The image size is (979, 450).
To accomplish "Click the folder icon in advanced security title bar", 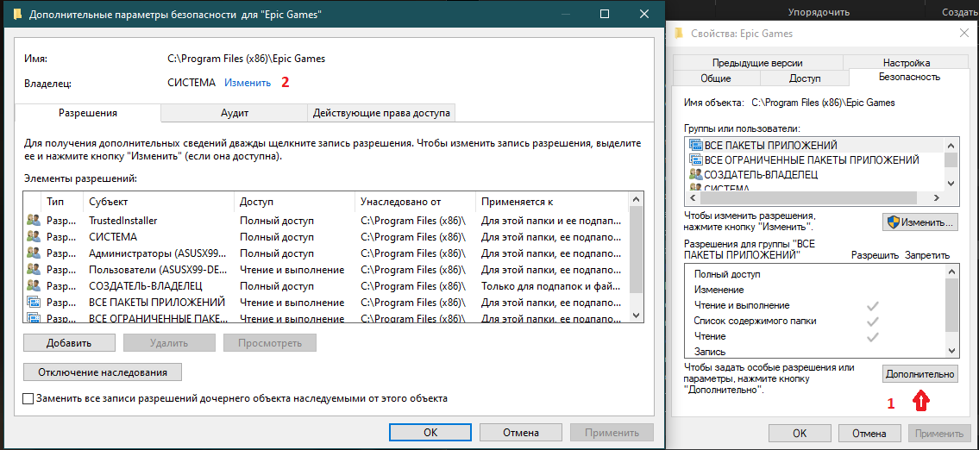I will (17, 15).
